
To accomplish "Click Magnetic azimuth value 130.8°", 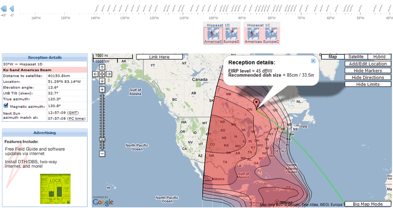I will 54,106.
